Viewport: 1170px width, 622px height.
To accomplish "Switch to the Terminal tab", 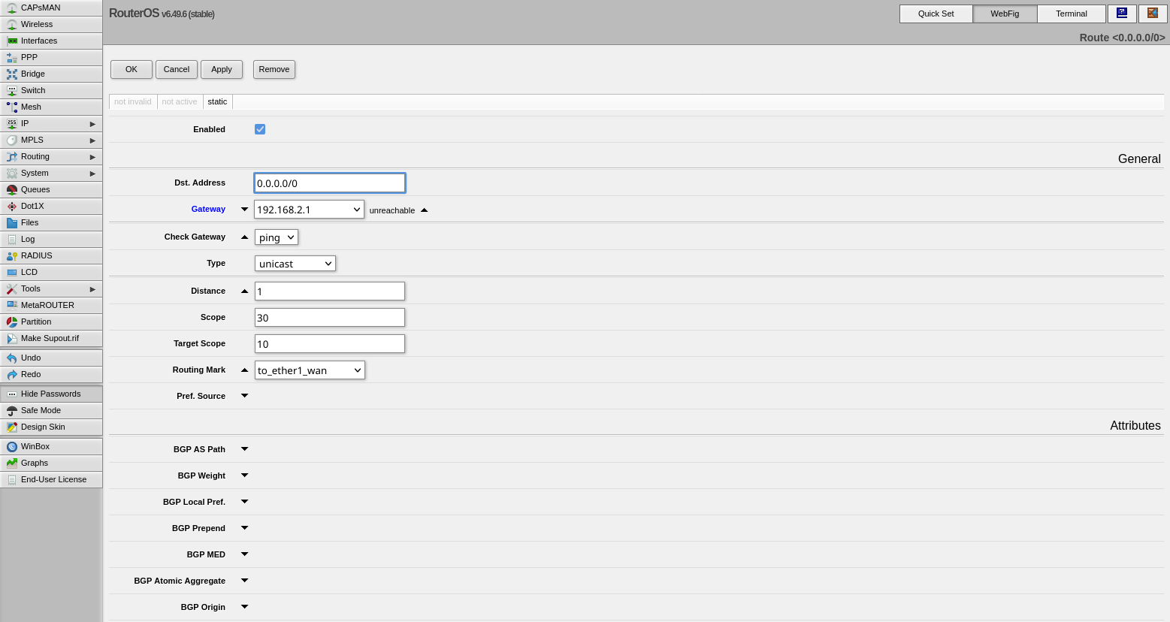I will tap(1070, 13).
